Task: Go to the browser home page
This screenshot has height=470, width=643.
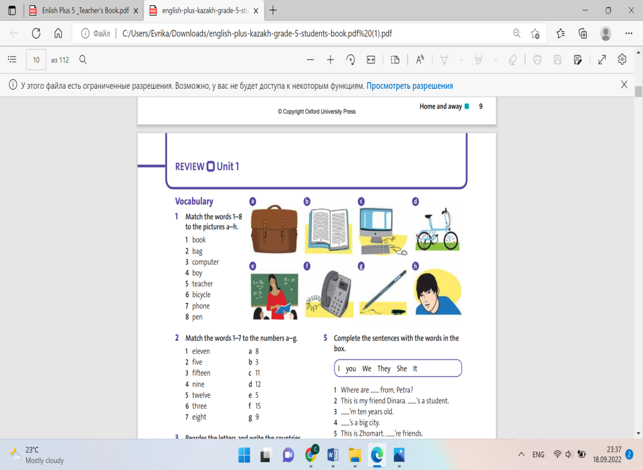Action: [x=58, y=33]
